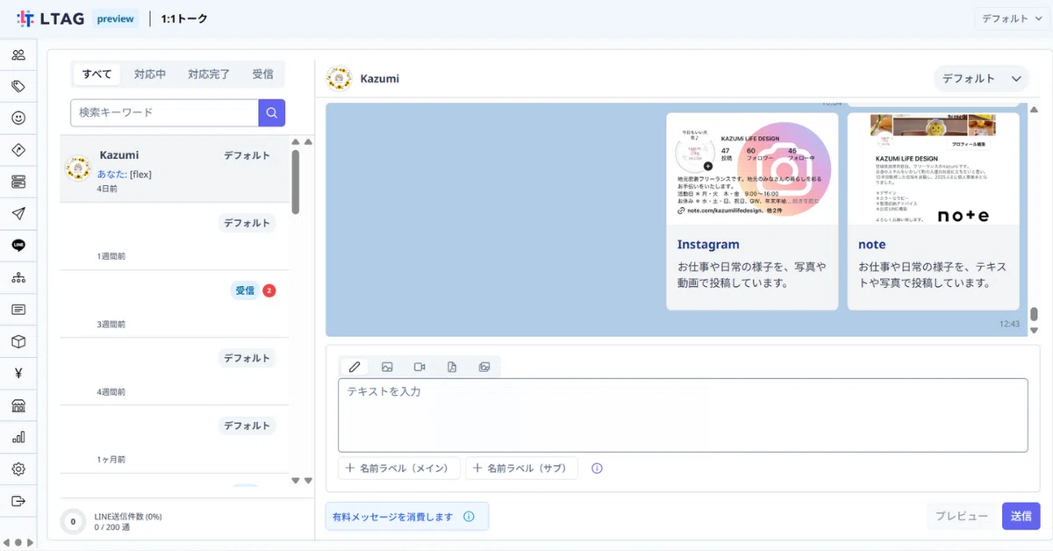This screenshot has width=1053, height=551.
Task: Open the conversation dated 1週間前
Action: [x=174, y=237]
